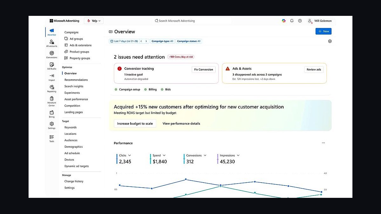The image size is (381, 214).
Task: Expand the Clicks metric dropdown
Action: click(130, 155)
